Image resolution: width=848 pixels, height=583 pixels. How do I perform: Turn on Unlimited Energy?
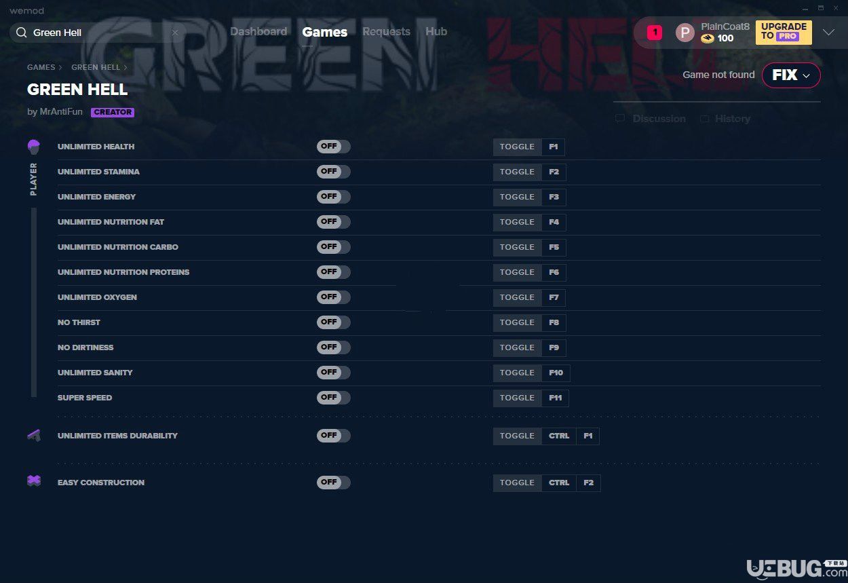(334, 197)
